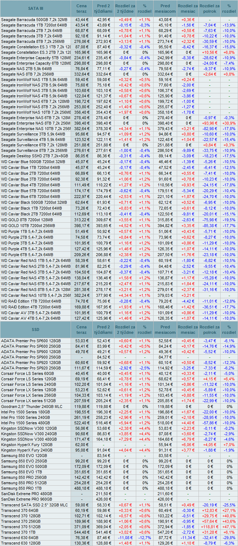
Task: Select Seagate Desktop SSHD 2TB row
Action: tap(119, 156)
